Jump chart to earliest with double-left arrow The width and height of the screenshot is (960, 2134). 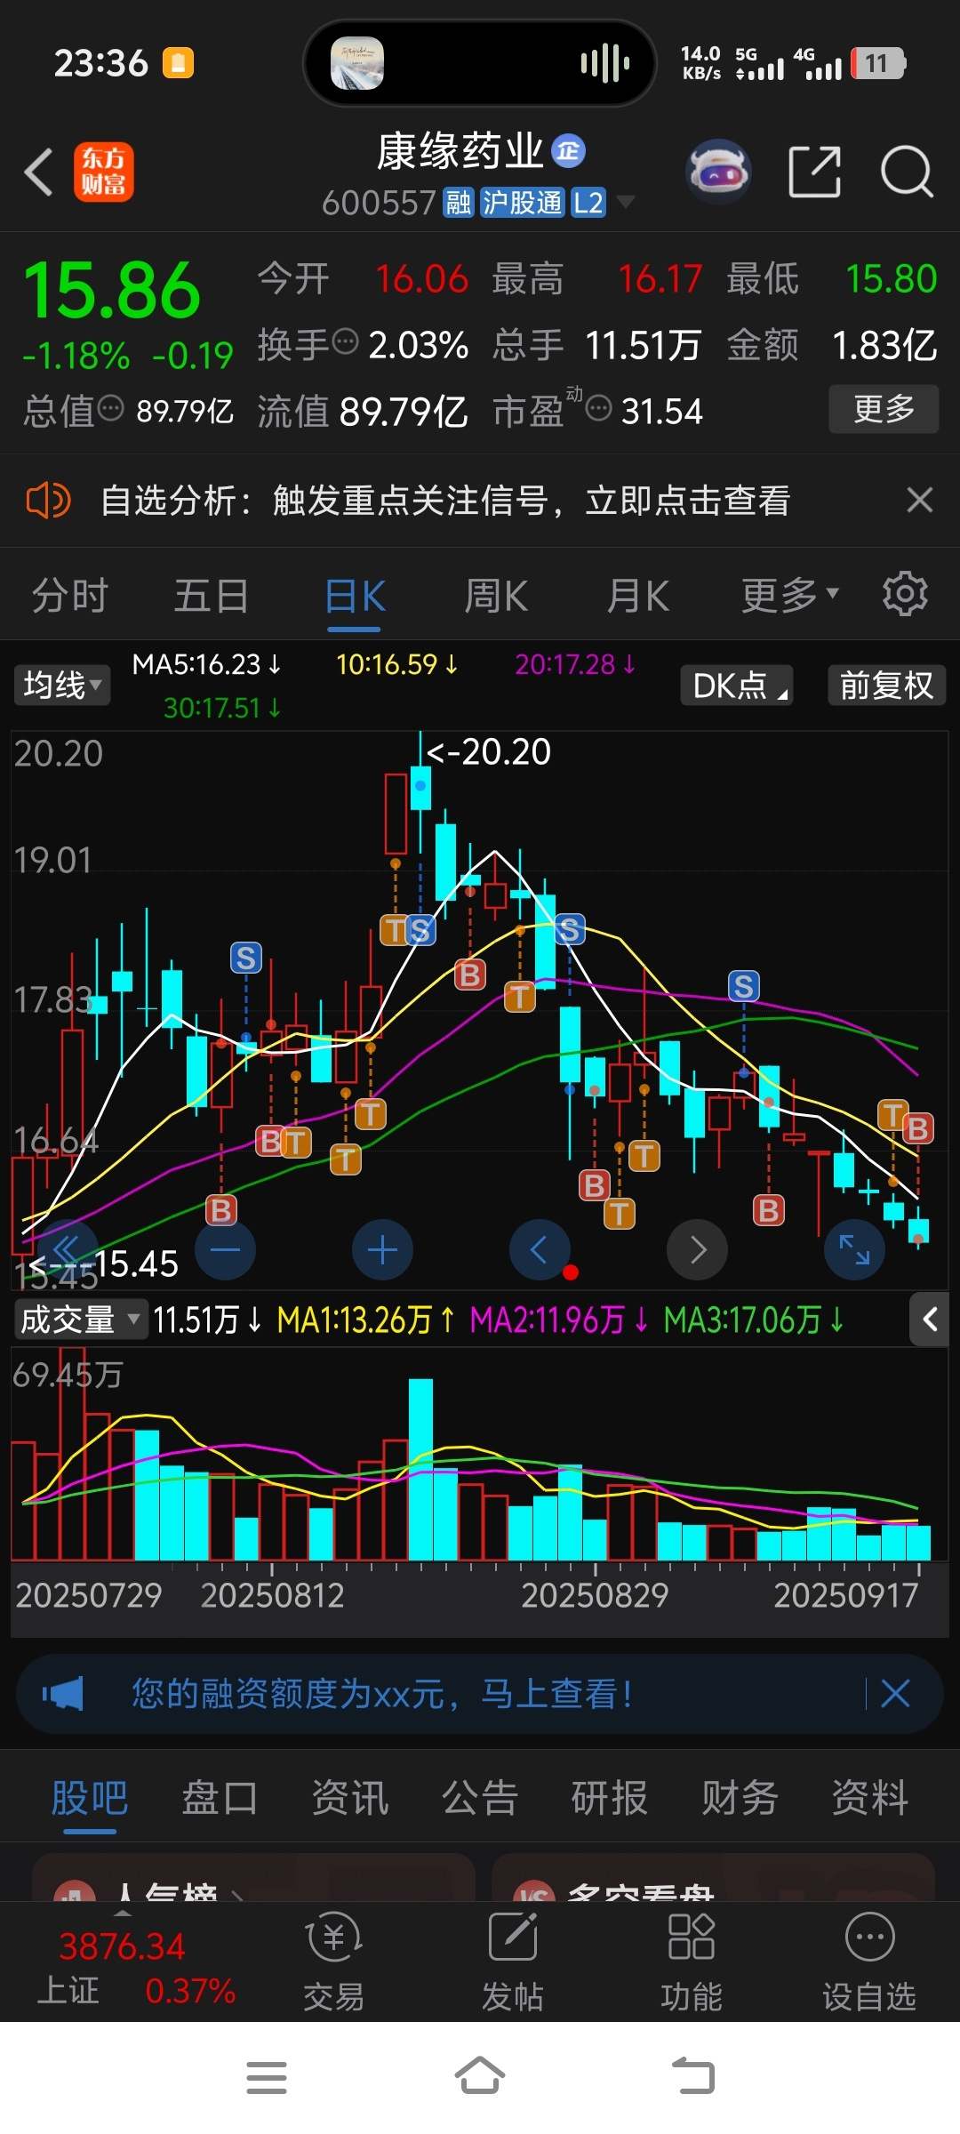[68, 1249]
